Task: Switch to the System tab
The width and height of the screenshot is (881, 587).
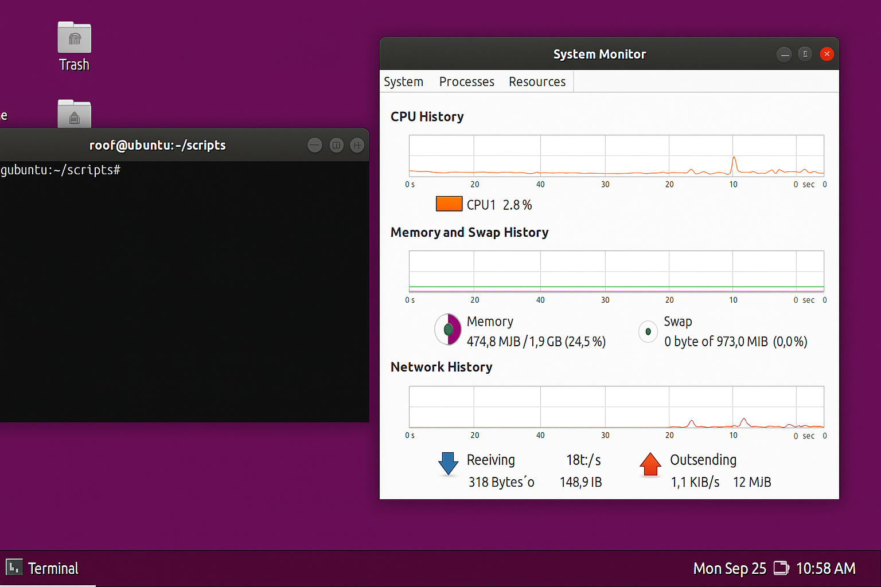Action: pyautogui.click(x=404, y=82)
